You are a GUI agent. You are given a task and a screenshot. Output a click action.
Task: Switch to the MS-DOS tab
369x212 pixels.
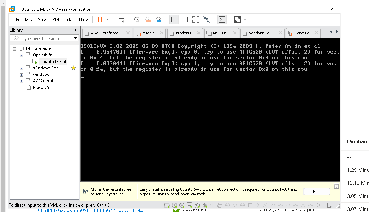pyautogui.click(x=220, y=33)
